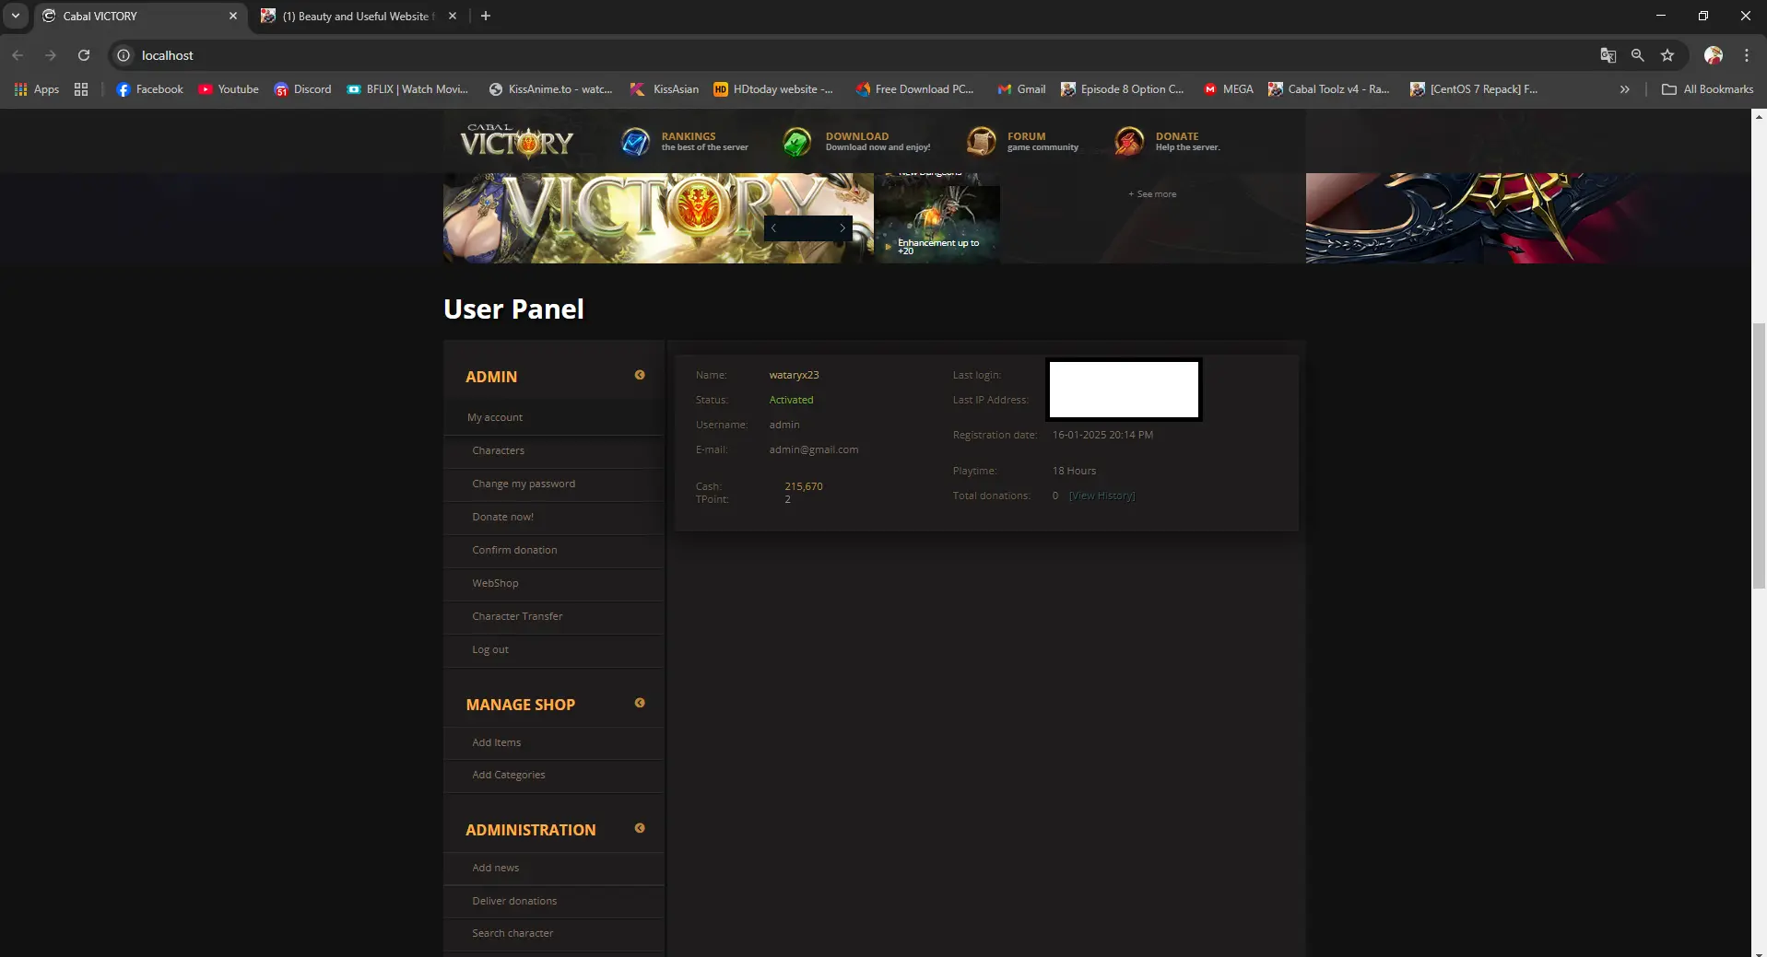
Task: Collapse the ADMIN section arrow
Action: pos(640,375)
